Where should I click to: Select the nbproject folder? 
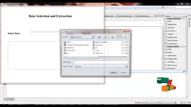tap(98, 45)
